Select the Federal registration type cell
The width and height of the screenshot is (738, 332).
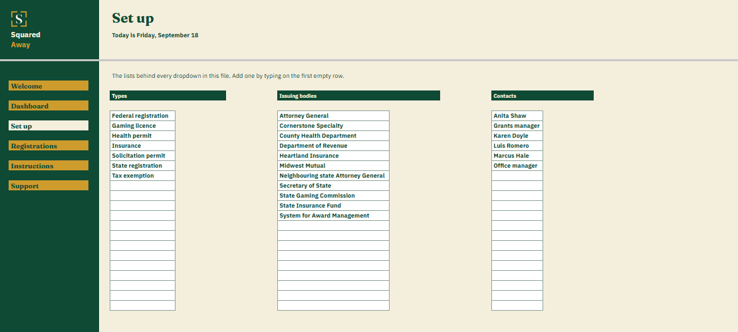point(142,116)
